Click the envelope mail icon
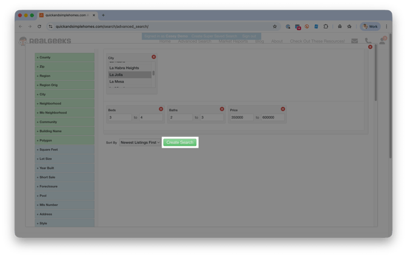Screen dimensions: 407x257 [355, 41]
